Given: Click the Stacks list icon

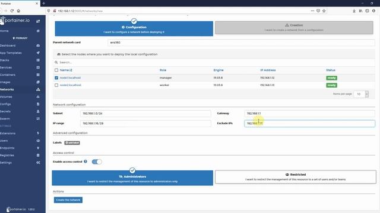Looking at the screenshot, I should click(x=38, y=60).
